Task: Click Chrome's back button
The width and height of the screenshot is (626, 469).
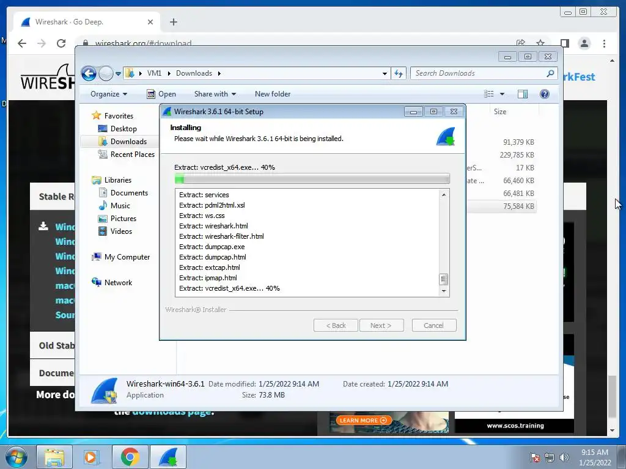Action: (x=22, y=43)
